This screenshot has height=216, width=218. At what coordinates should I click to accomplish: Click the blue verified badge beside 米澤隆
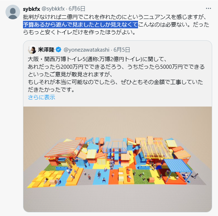point(58,49)
